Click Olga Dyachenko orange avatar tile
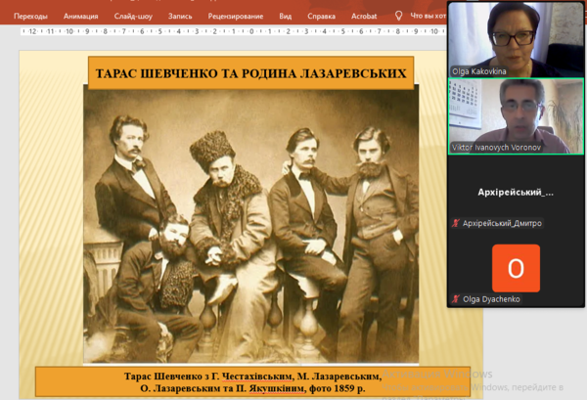The width and height of the screenshot is (587, 400). (516, 268)
